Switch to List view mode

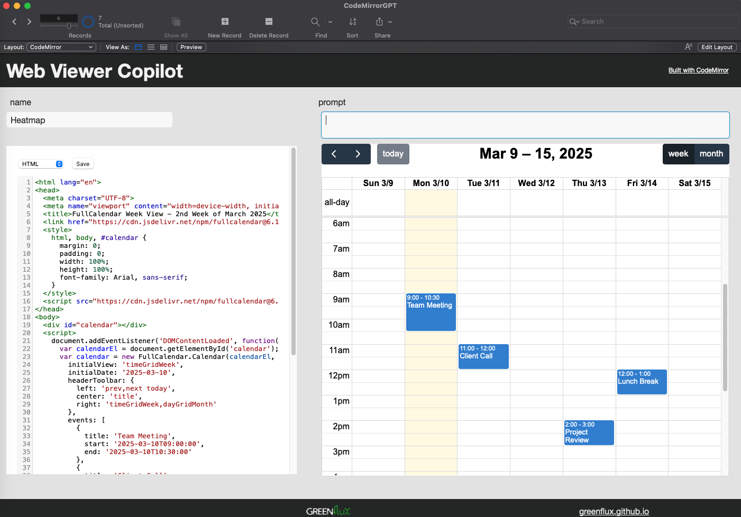tap(151, 47)
